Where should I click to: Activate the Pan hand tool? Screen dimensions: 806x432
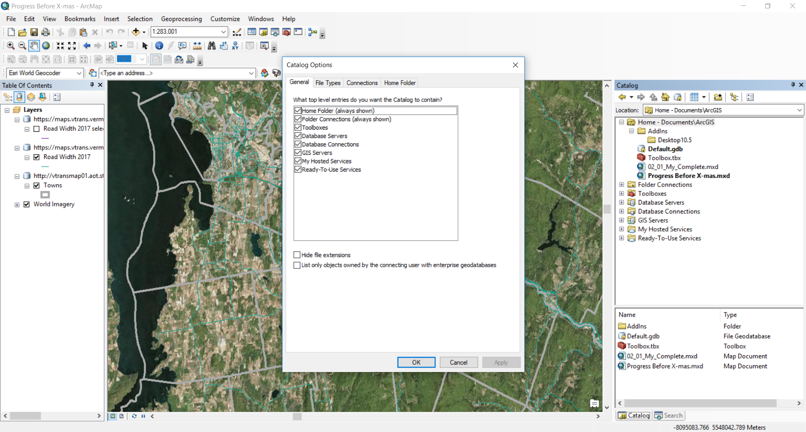(34, 46)
